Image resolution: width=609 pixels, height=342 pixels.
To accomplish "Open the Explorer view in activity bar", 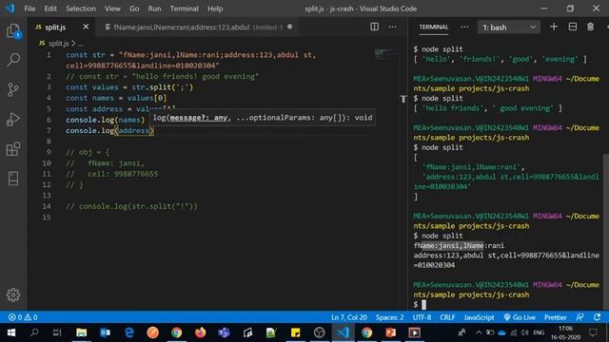I will click(13, 30).
